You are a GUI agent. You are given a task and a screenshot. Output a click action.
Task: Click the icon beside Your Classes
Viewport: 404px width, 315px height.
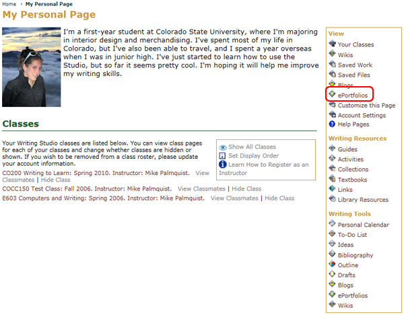click(333, 43)
